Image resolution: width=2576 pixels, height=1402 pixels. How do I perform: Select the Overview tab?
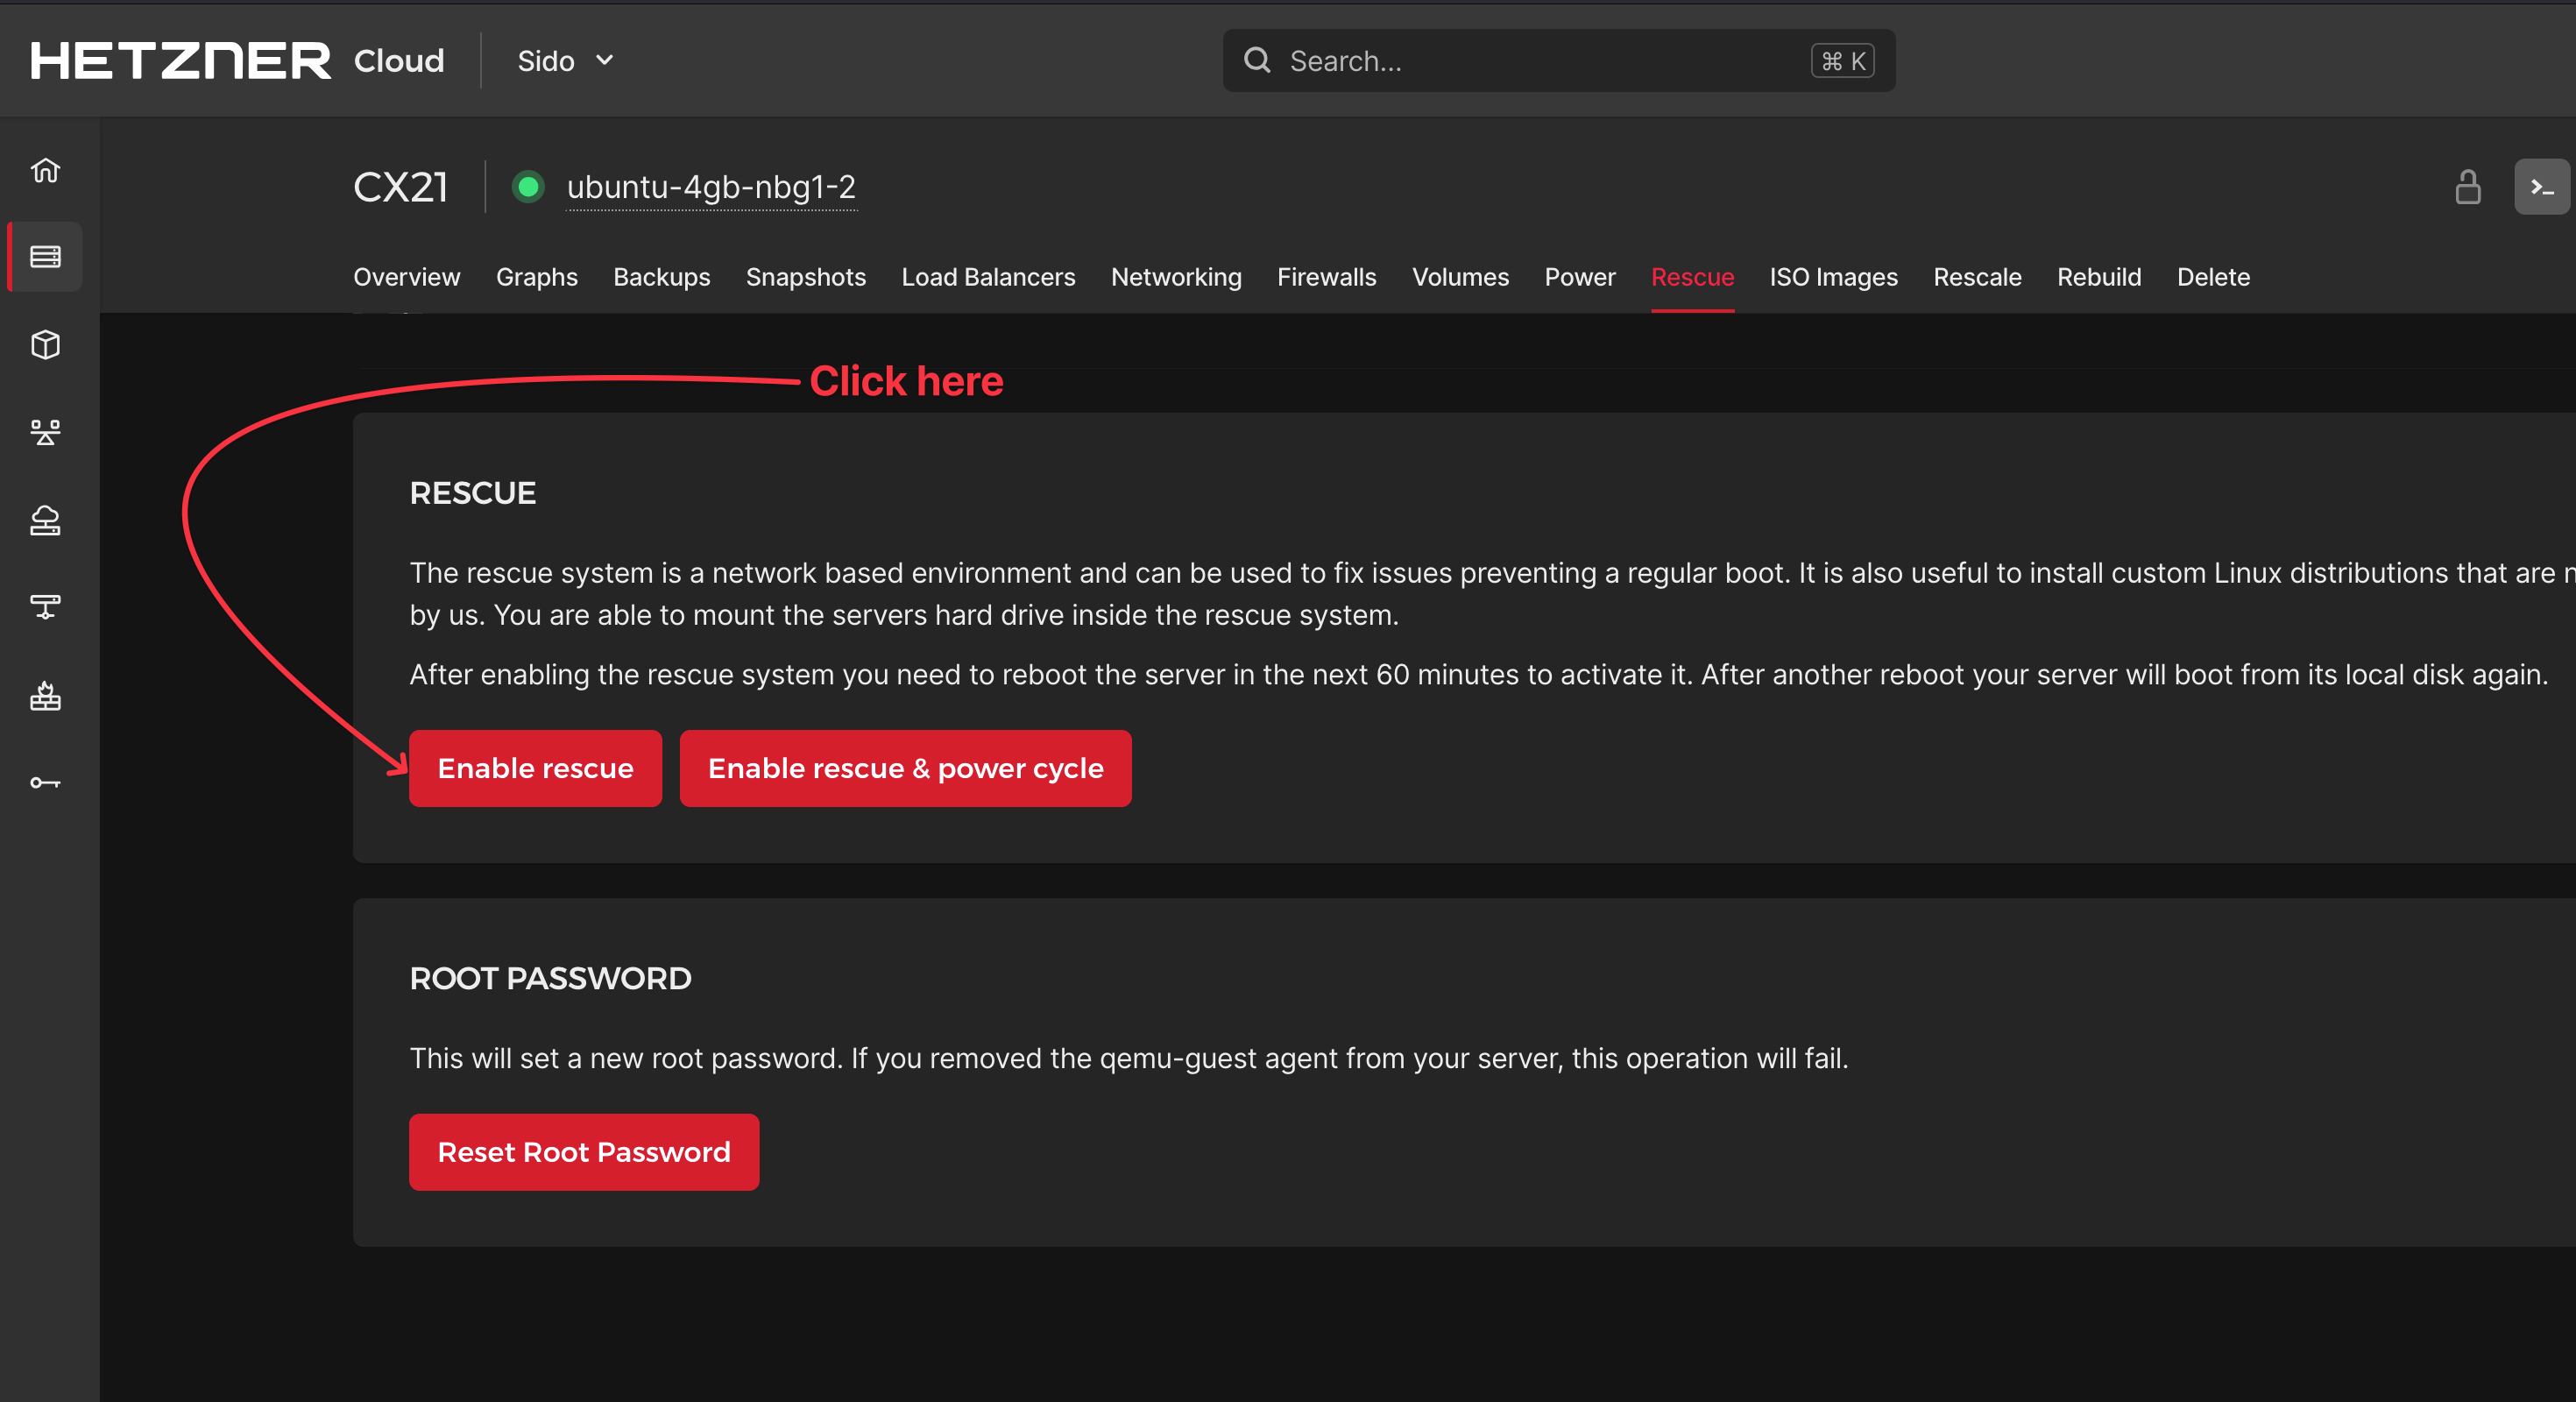406,276
